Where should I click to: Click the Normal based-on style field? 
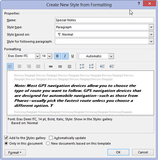click(x=102, y=34)
